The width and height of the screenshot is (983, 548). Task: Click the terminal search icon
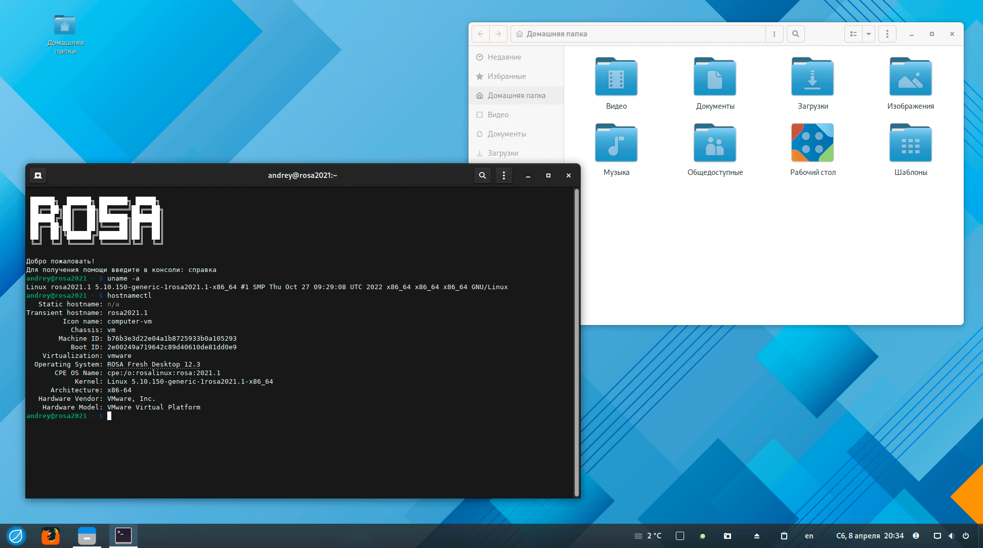pos(482,175)
